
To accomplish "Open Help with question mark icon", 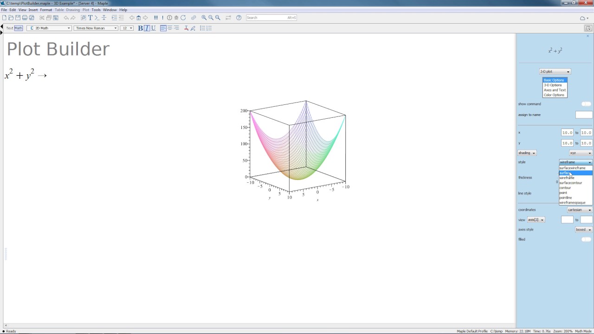I will tap(239, 18).
